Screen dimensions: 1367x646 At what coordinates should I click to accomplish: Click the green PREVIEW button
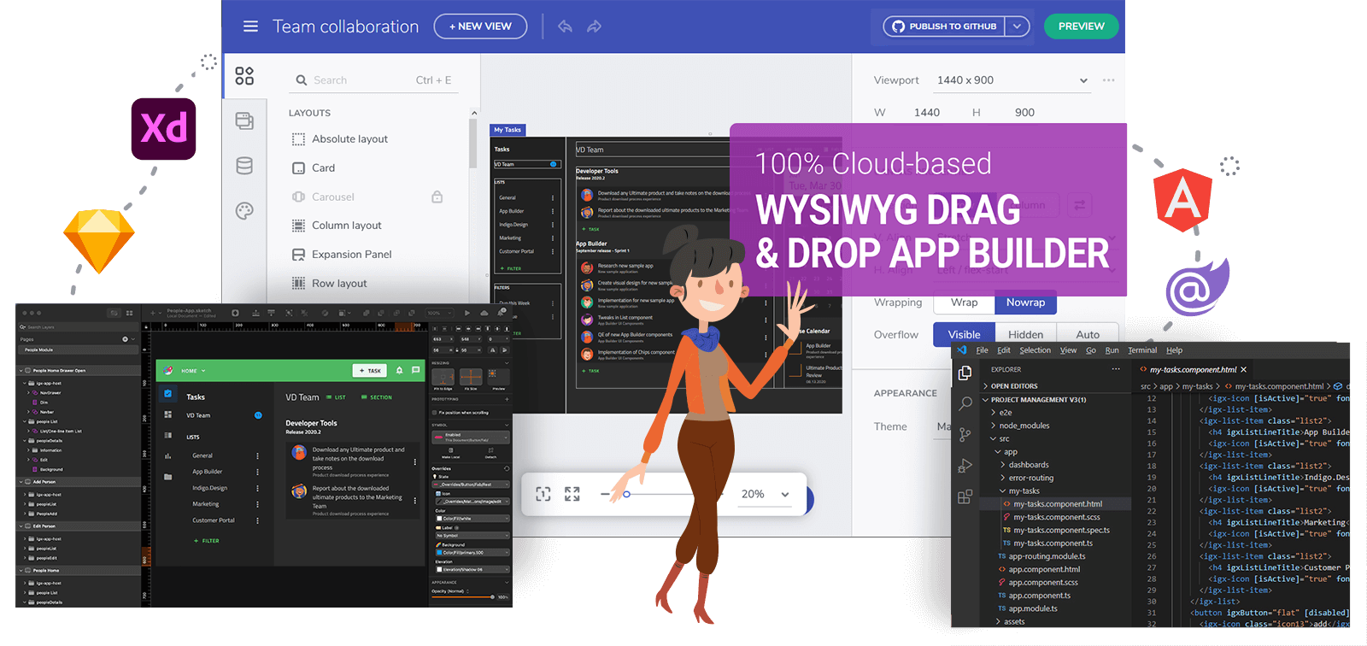[1081, 26]
